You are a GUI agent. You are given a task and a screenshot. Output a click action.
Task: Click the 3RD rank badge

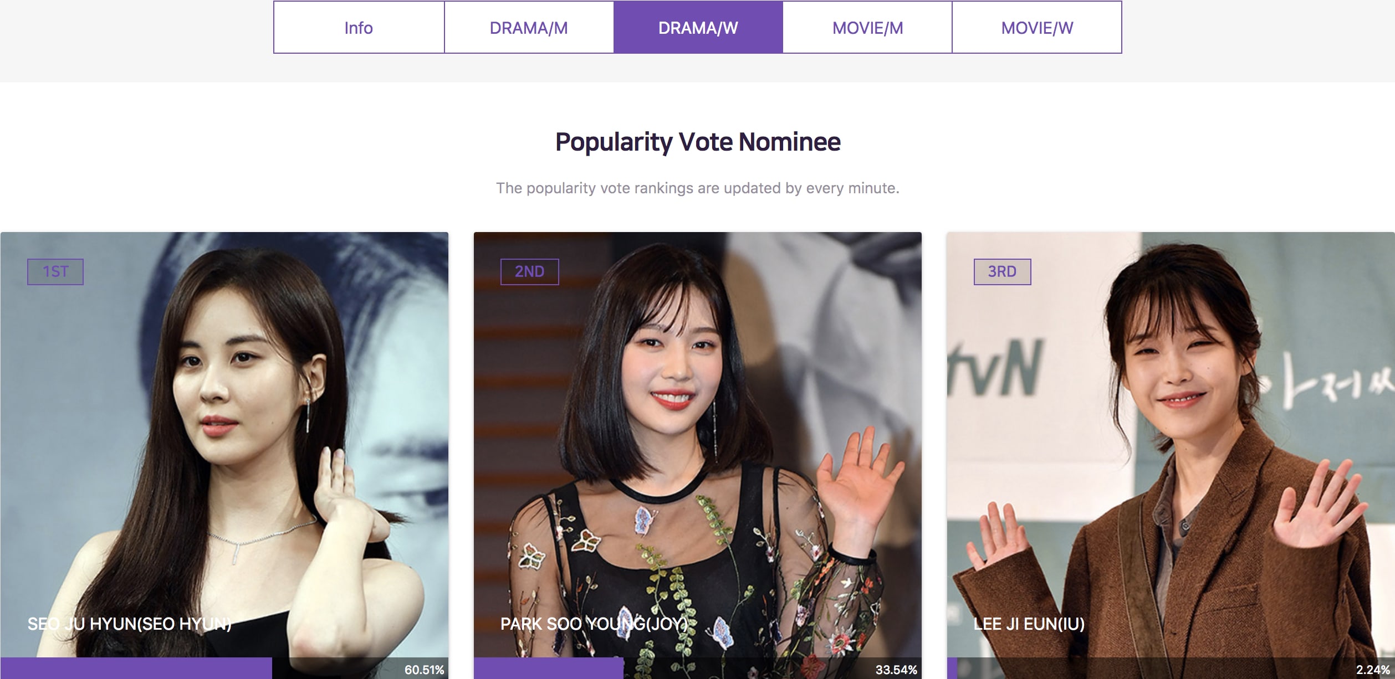(1002, 272)
